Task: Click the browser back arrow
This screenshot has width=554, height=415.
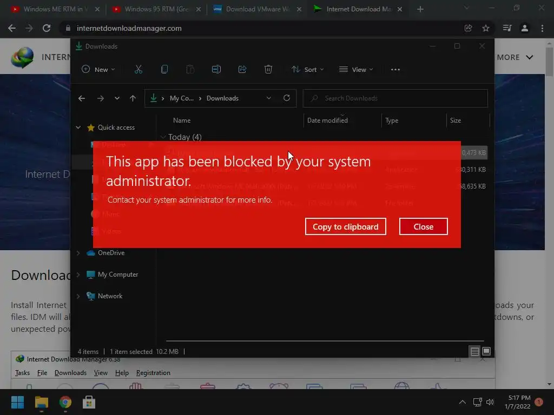Action: pyautogui.click(x=12, y=28)
